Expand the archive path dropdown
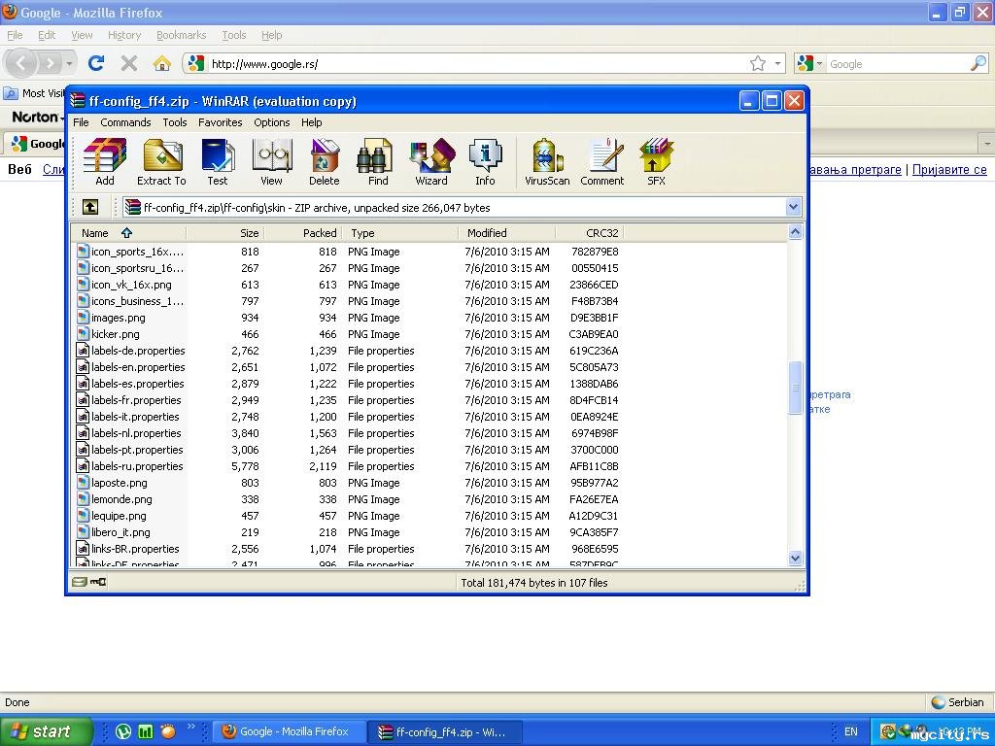Screen dimensions: 995x746 point(793,207)
